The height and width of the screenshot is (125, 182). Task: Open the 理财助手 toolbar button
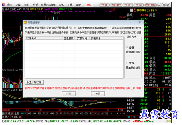[116, 5]
